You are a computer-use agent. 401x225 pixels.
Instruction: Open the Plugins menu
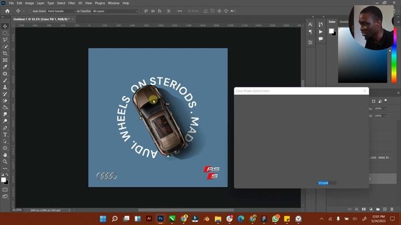[100, 3]
